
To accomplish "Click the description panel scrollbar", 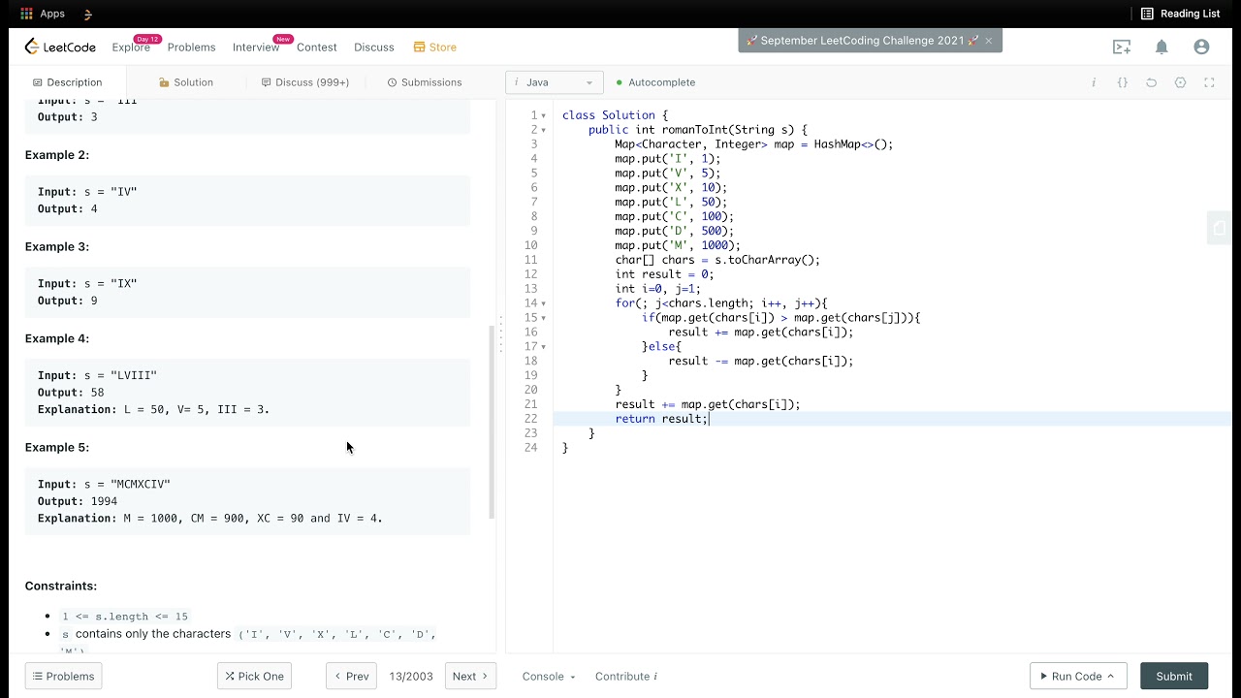I will click(x=492, y=421).
